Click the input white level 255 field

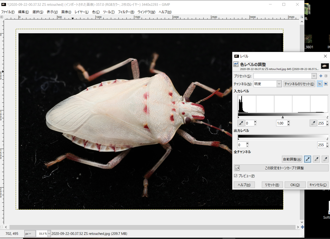pyautogui.click(x=321, y=123)
